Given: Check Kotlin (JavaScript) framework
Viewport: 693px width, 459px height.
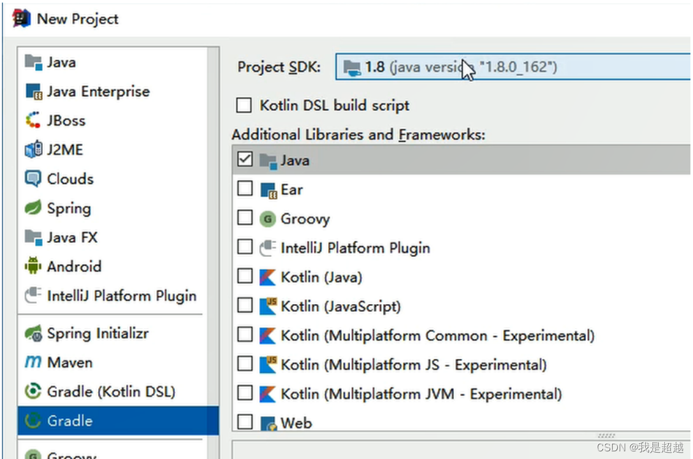Looking at the screenshot, I should (244, 306).
